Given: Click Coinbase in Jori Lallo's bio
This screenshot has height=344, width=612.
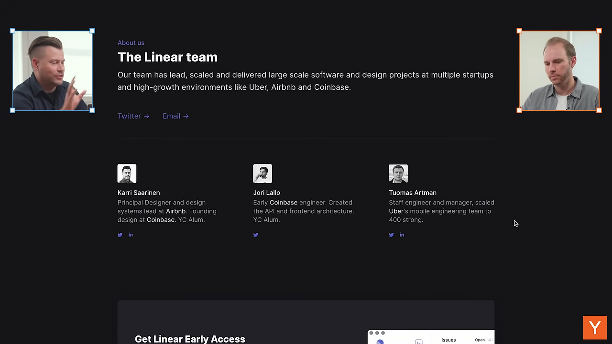Looking at the screenshot, I should click(x=284, y=203).
